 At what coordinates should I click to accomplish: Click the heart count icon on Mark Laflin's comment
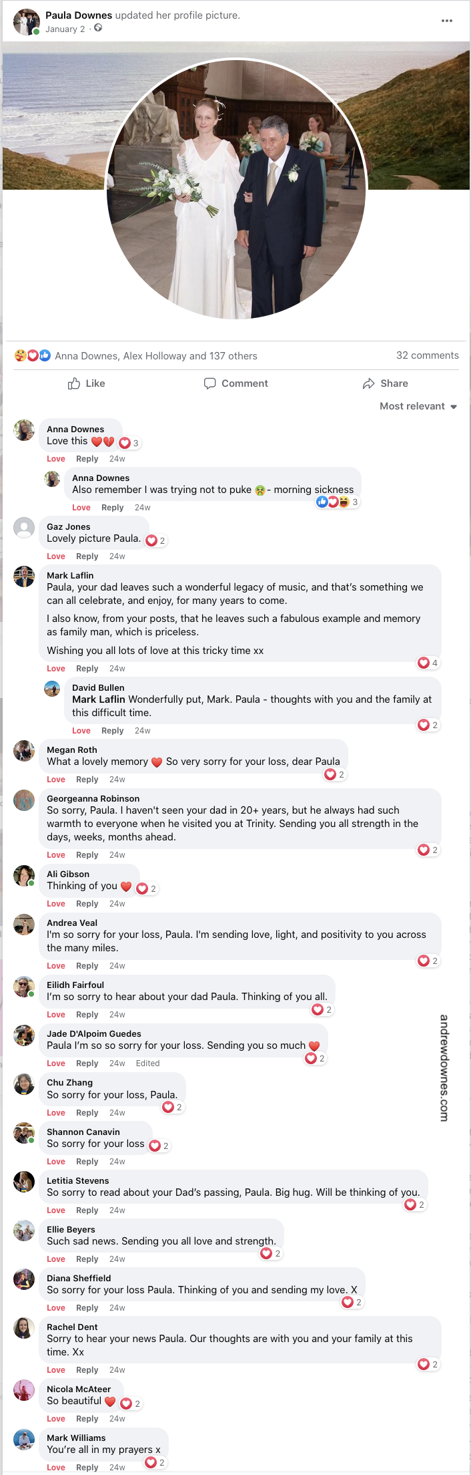pyautogui.click(x=426, y=663)
